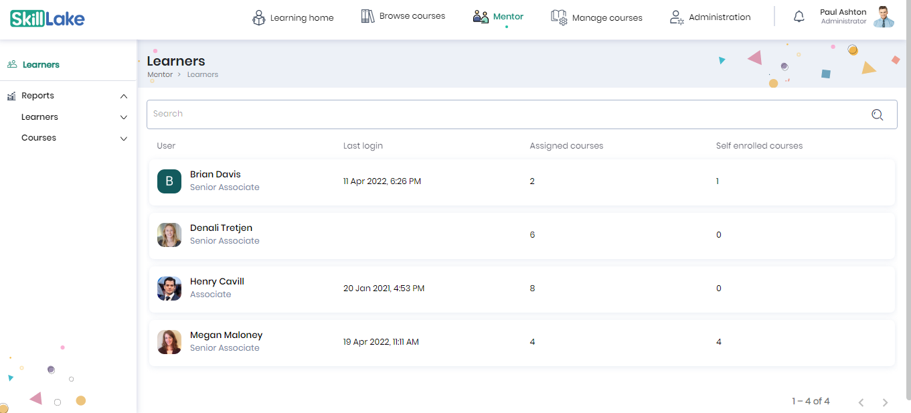This screenshot has width=911, height=413.
Task: Click the Reports sidebar item
Action: (37, 96)
